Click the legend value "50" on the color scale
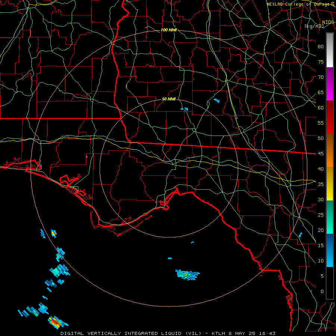This screenshot has width=336, height=336. coord(321,139)
